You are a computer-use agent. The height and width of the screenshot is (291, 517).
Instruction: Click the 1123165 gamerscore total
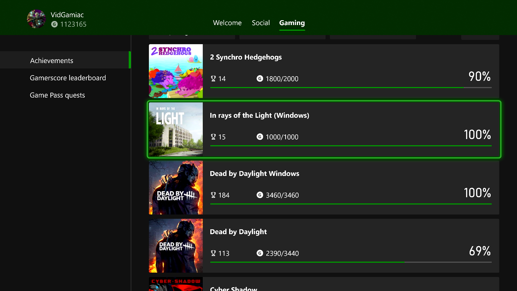click(73, 24)
